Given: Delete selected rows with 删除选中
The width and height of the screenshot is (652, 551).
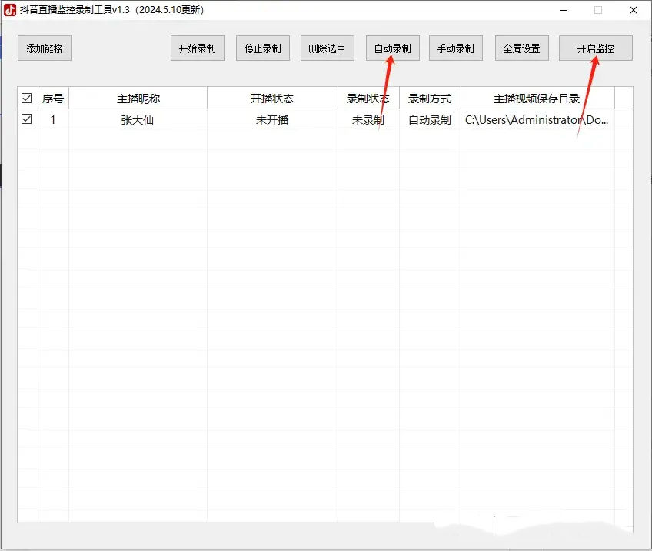Looking at the screenshot, I should tap(328, 48).
